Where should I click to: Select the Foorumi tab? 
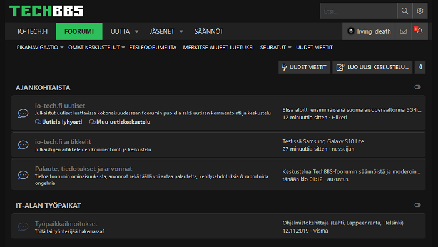pyautogui.click(x=79, y=31)
